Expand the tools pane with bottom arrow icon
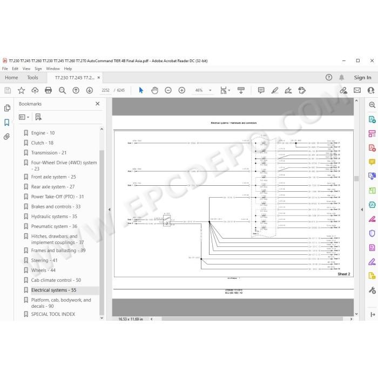This screenshot has width=378, height=378. point(373,314)
